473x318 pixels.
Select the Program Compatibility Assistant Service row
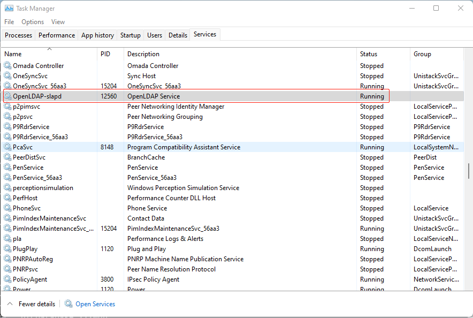pyautogui.click(x=232, y=147)
